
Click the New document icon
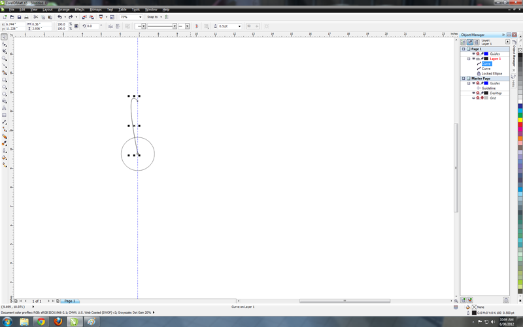pyautogui.click(x=5, y=17)
